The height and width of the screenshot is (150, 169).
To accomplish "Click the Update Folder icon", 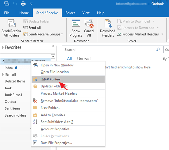I will 26,21.
